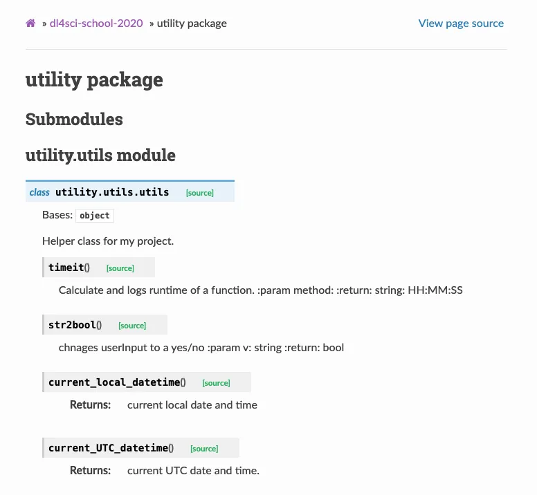537x495 pixels.
Task: View source of current_UTC_datetime()
Action: (x=204, y=449)
